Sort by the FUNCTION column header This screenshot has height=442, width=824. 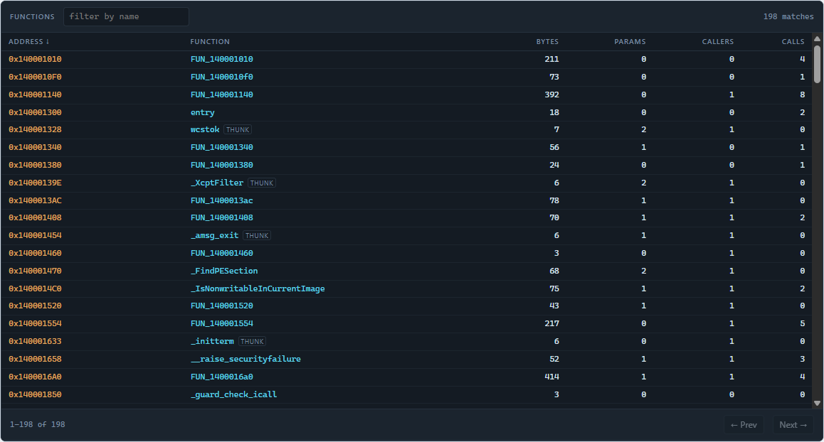[210, 41]
